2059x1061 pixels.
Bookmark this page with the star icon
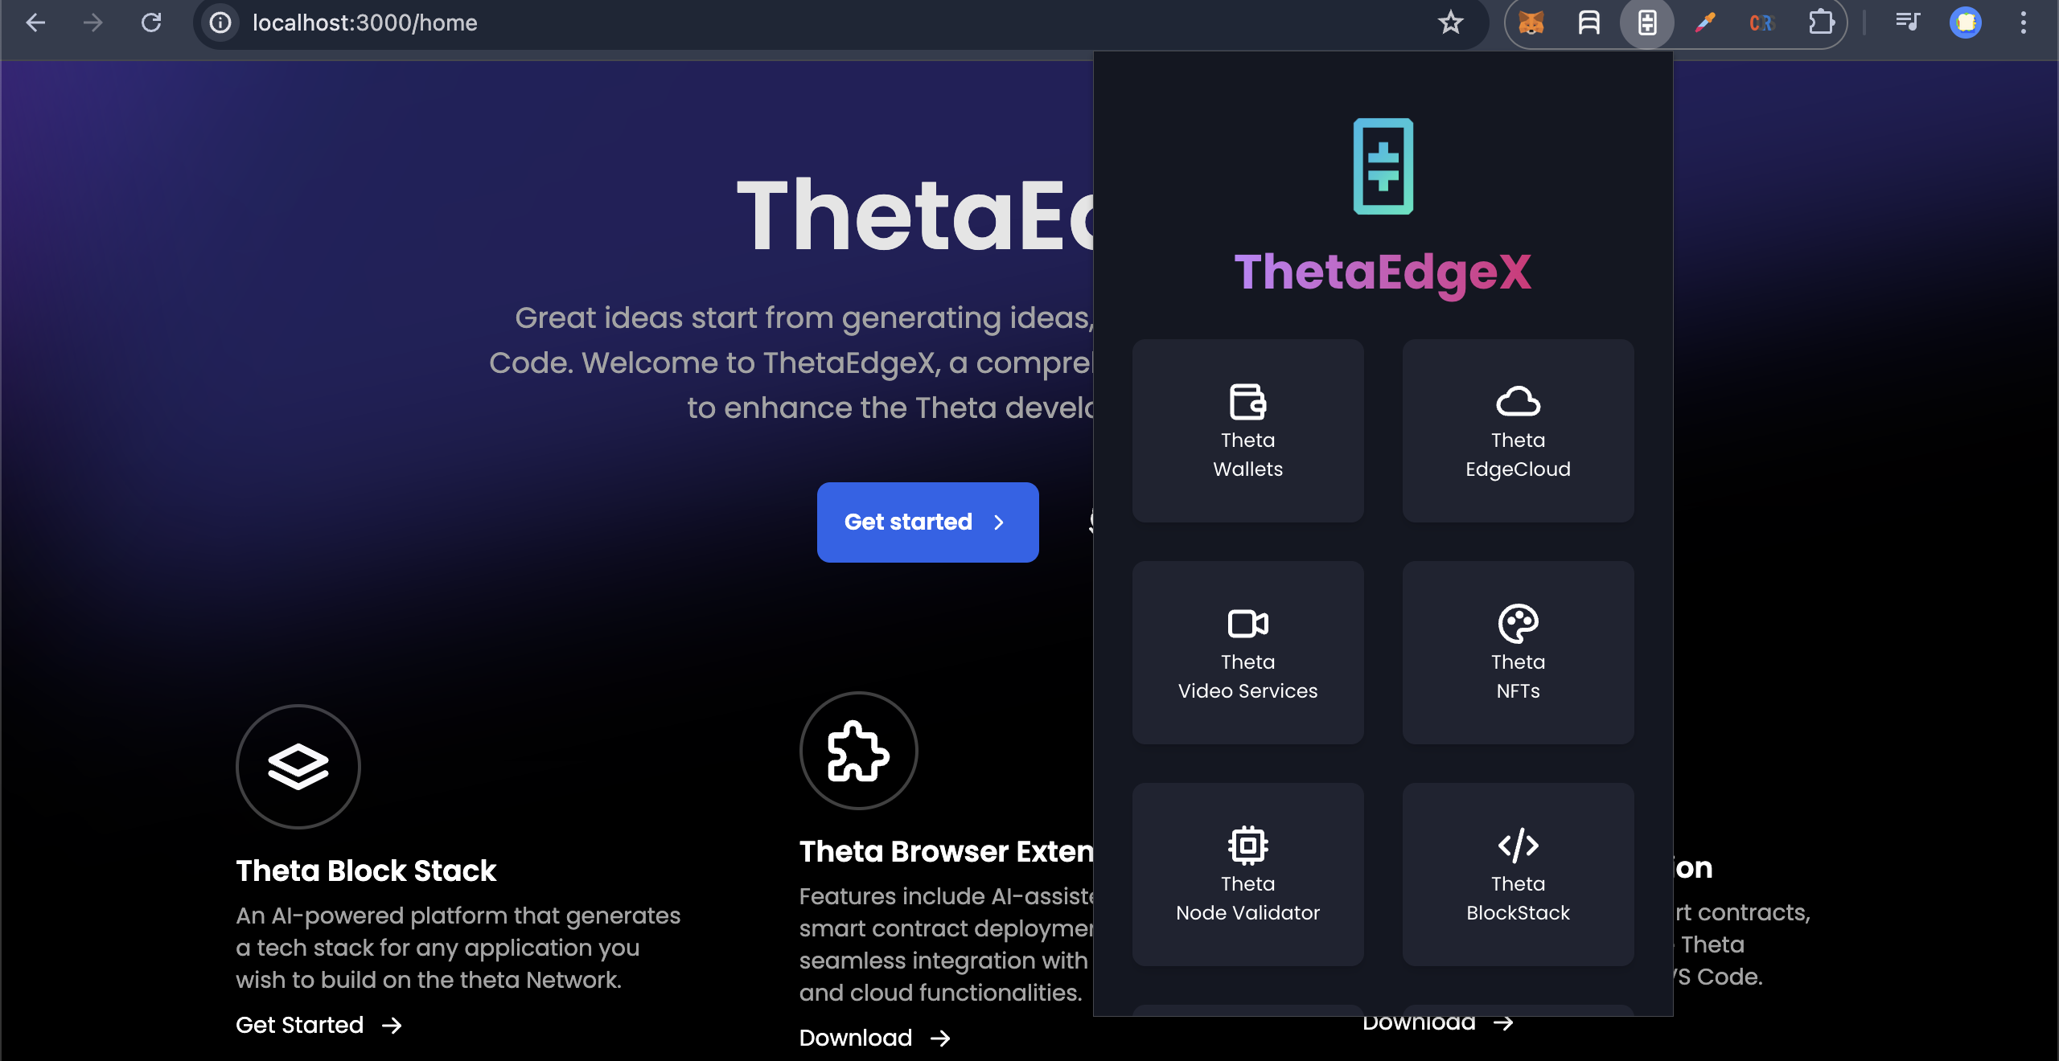pos(1451,23)
